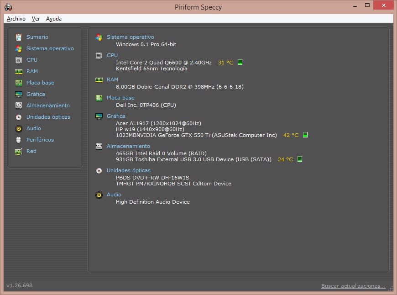Click the RAM module icon in the sidebar
Viewport: 397px width, 295px height.
[x=19, y=71]
